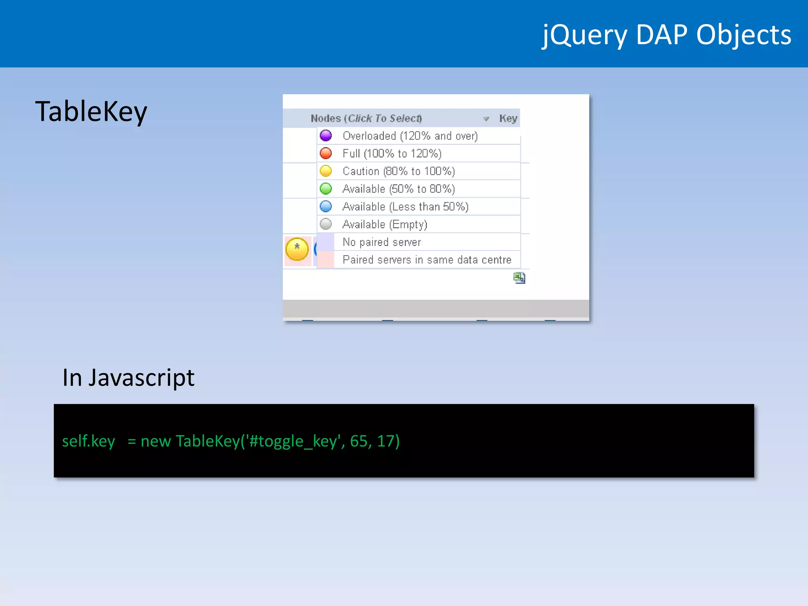Click the In Javascript heading
This screenshot has width=808, height=606.
coord(128,378)
